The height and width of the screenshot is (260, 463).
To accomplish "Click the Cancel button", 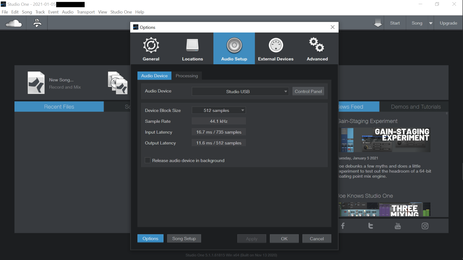I will [x=317, y=239].
